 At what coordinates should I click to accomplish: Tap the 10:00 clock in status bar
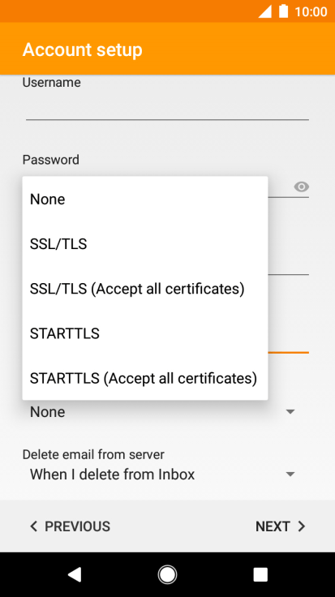311,12
